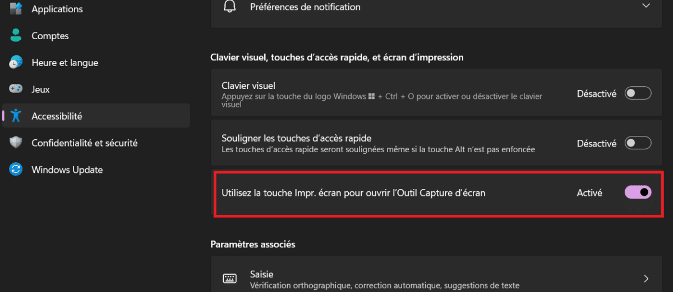Click the Windows Update refresh icon
673x292 pixels.
pos(16,169)
